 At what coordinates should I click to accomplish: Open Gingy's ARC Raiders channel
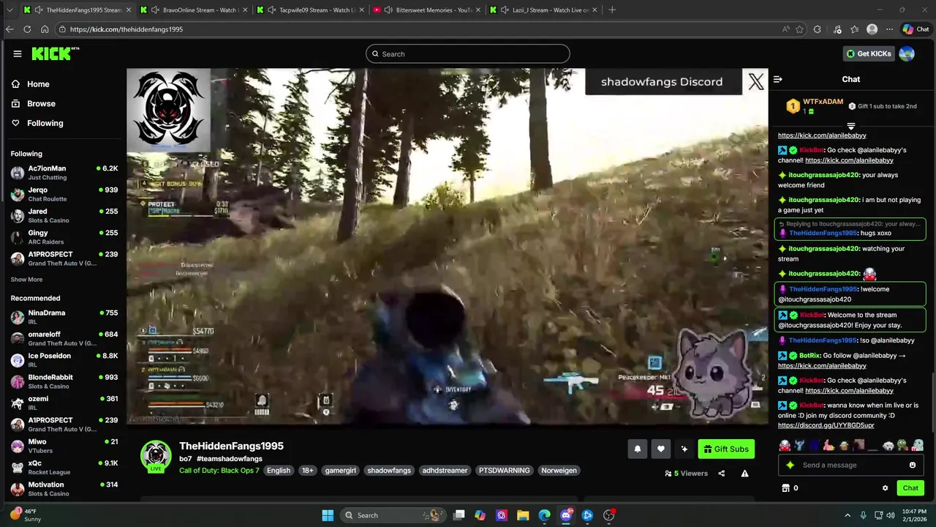64,237
